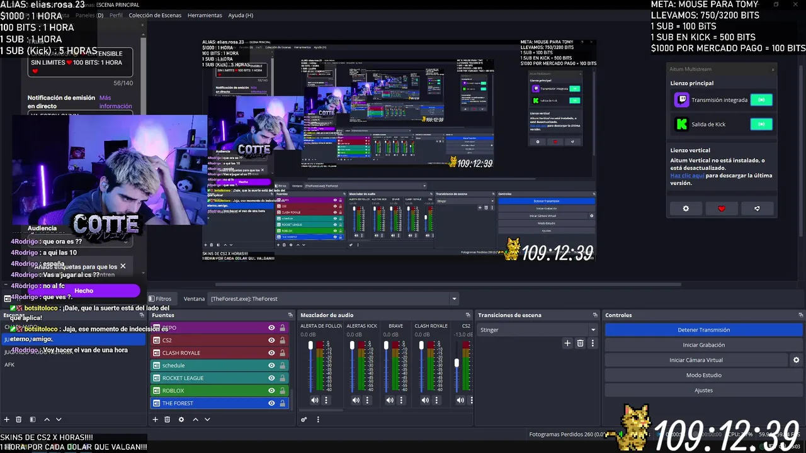Hide the ROBLOX source

tap(271, 391)
